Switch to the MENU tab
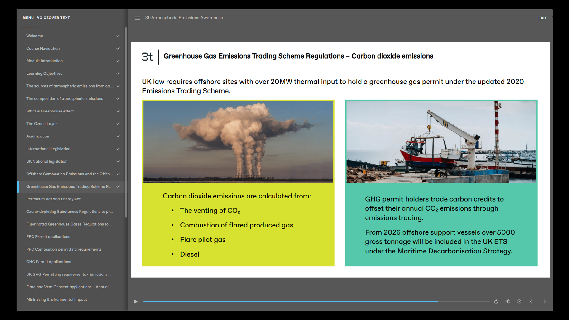The width and height of the screenshot is (569, 320). (28, 18)
